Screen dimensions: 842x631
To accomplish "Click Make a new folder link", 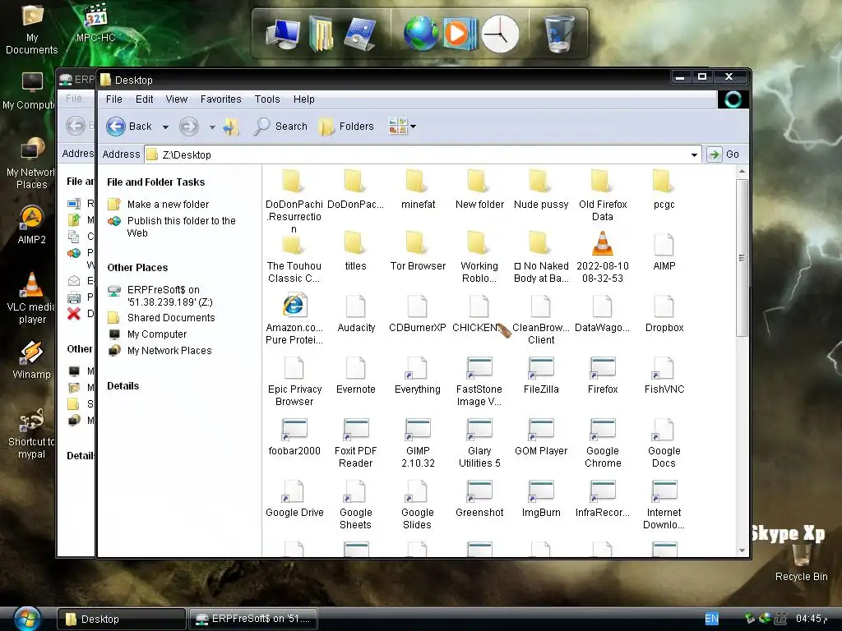I will tap(168, 205).
